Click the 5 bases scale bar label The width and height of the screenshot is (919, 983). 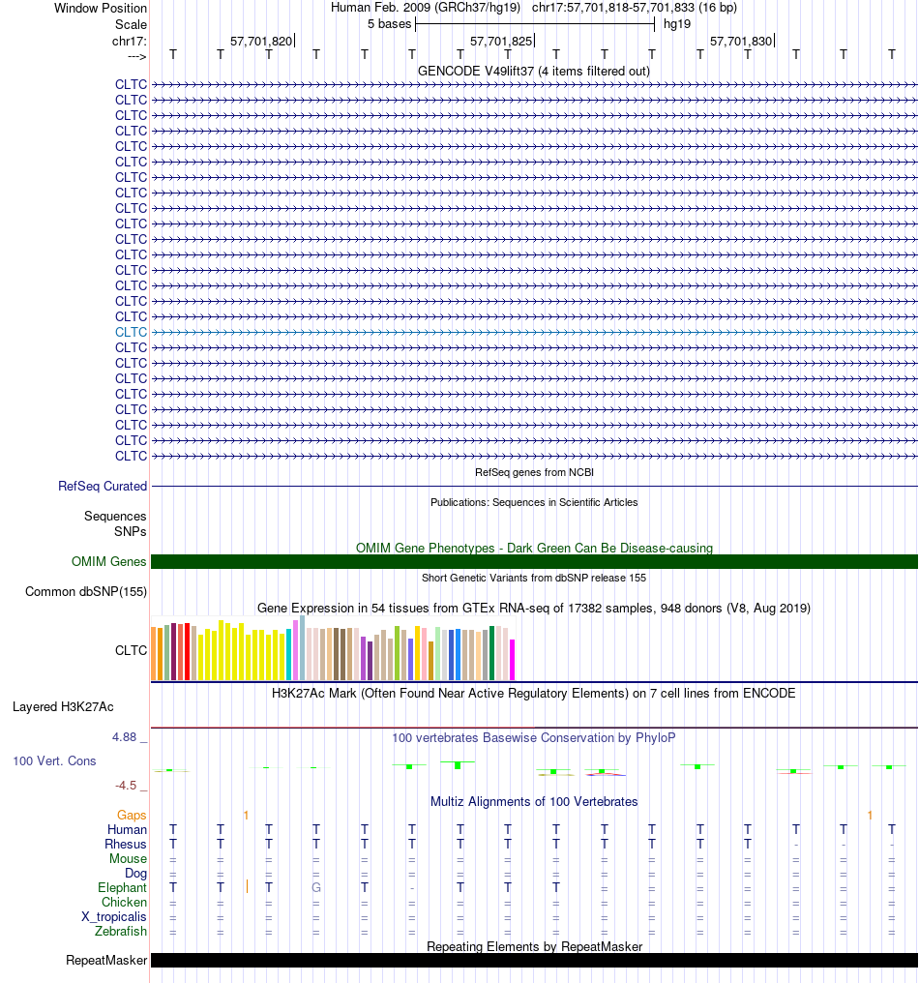point(389,24)
